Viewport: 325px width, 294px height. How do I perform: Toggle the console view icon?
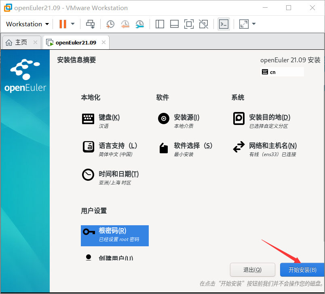(x=224, y=24)
